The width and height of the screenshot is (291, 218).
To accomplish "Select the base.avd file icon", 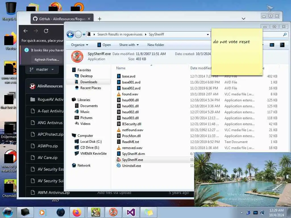I will (x=119, y=76).
